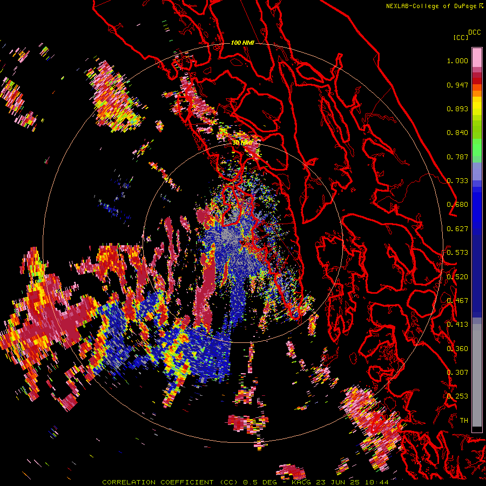486x486 pixels.
Task: Click the 0.893 scale value
Action: click(457, 109)
